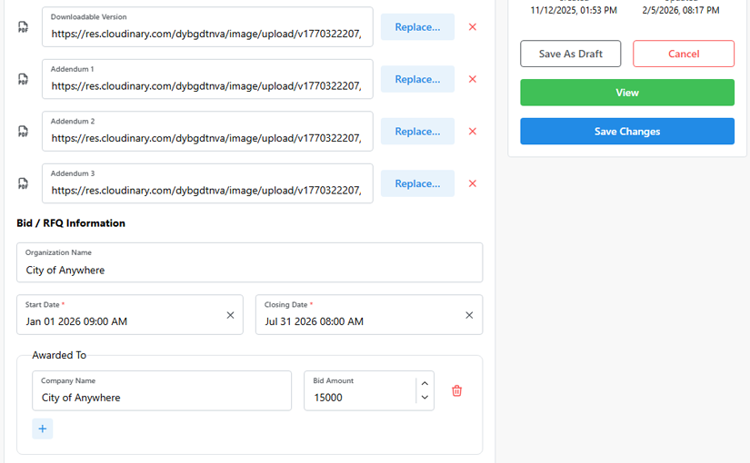Image resolution: width=750 pixels, height=463 pixels.
Task: Edit the Organization Name field
Action: pyautogui.click(x=250, y=262)
